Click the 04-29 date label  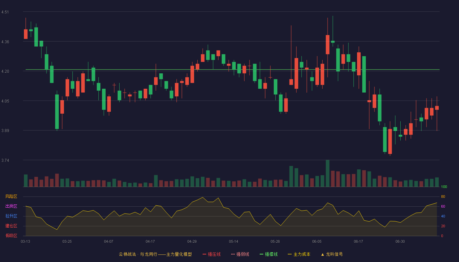[x=192, y=241]
